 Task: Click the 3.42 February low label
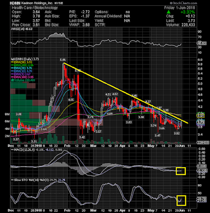82,137
